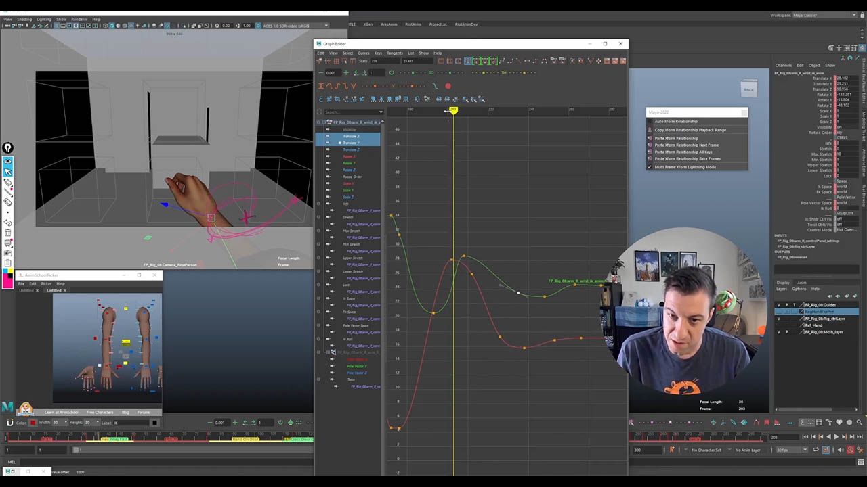Click the red Color swatch in picker toolbar
This screenshot has width=867, height=487.
click(32, 423)
